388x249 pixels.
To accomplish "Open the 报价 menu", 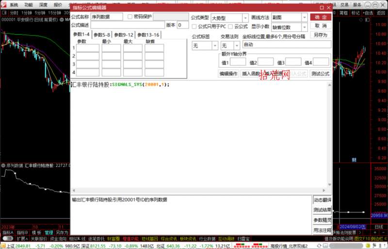I will click(58, 5).
